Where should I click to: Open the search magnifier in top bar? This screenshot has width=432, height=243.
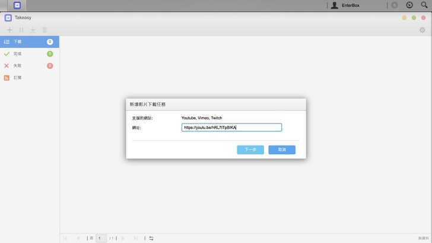tap(424, 5)
